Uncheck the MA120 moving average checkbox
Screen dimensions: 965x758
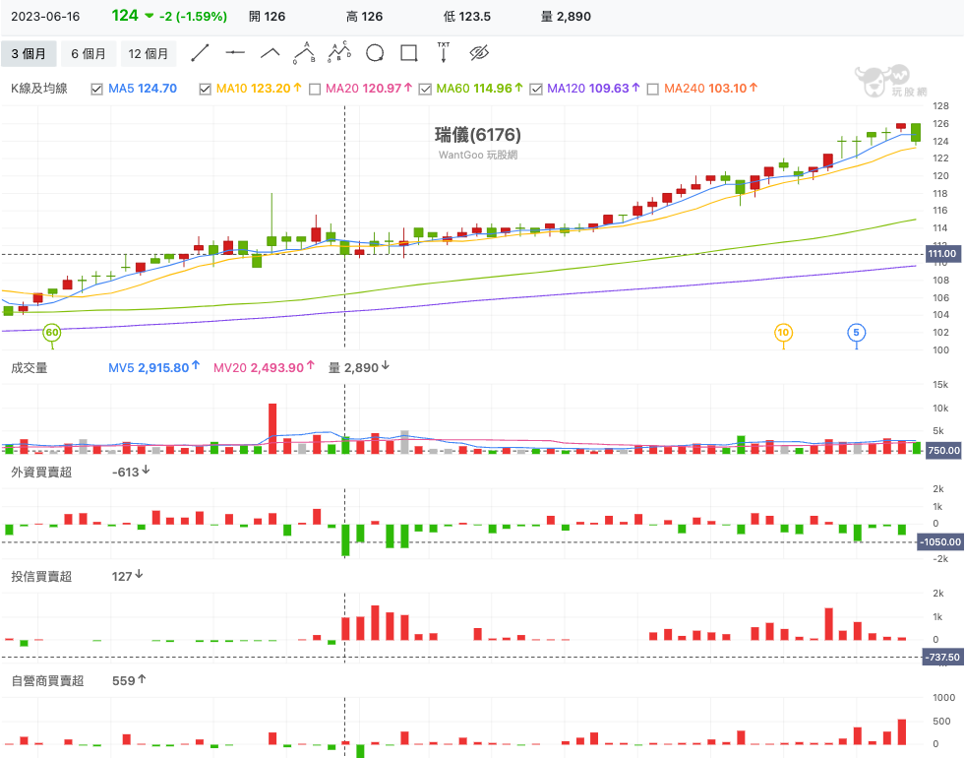click(536, 90)
